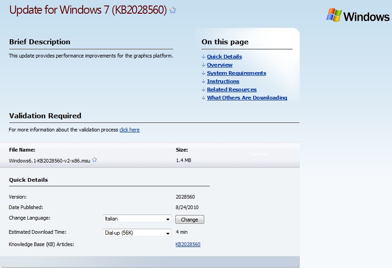This screenshot has width=392, height=268.
Task: Click the file size value "1.4 MB"
Action: click(x=184, y=160)
